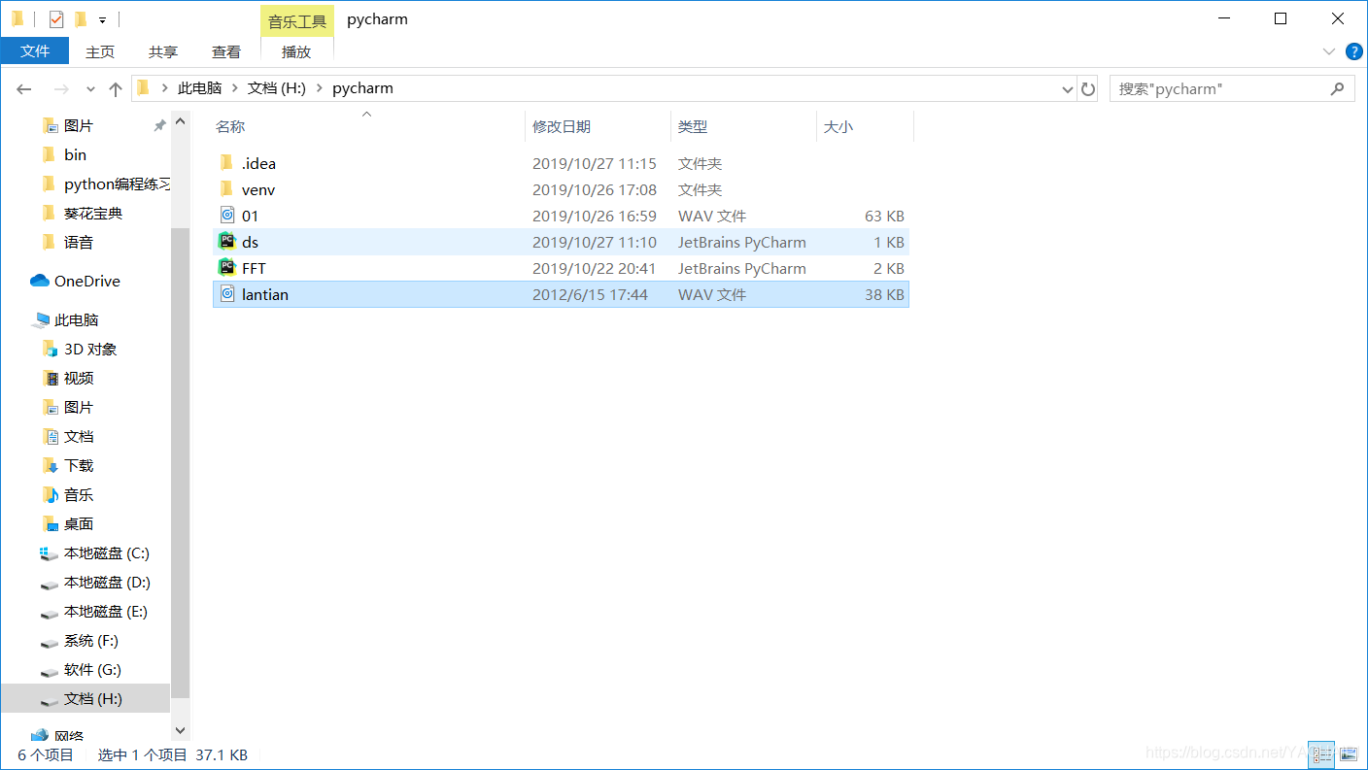Screen dimensions: 1368x770
Task: Expand breadcrumb arrow after 文档 (H:)
Action: [x=319, y=88]
